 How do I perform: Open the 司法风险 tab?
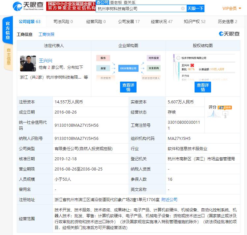tap(63, 21)
